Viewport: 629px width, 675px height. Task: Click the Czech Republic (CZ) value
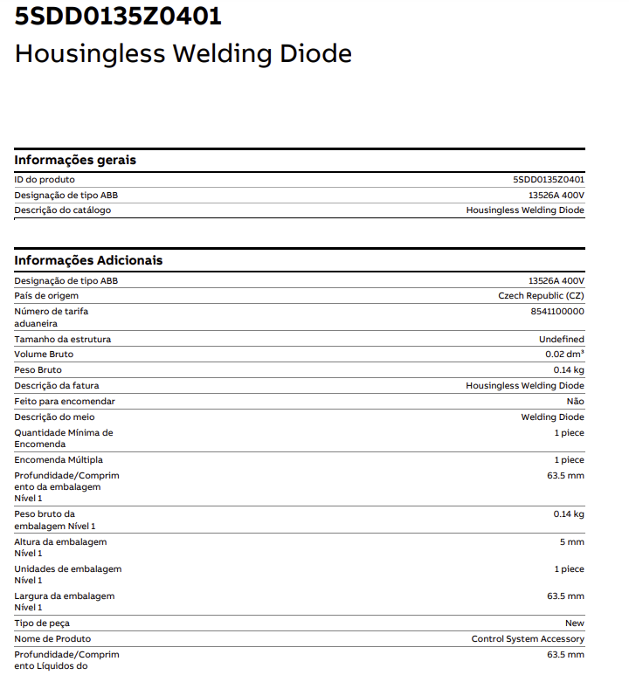[541, 296]
